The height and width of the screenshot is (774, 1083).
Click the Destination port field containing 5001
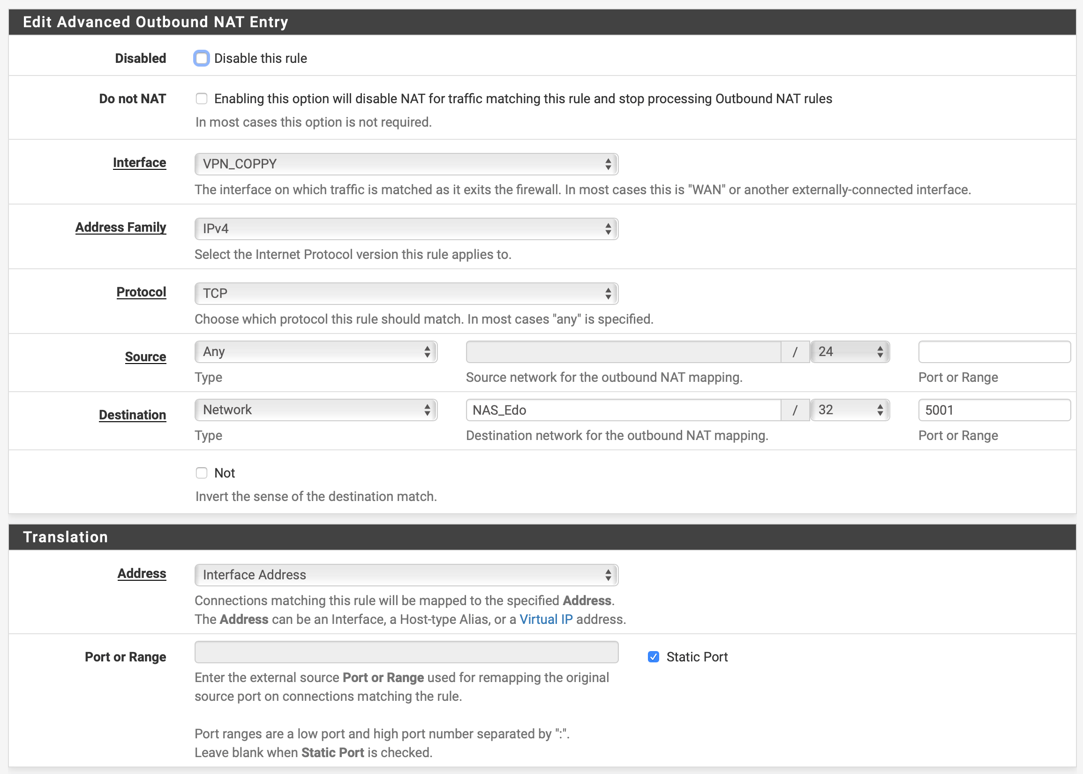pos(994,410)
